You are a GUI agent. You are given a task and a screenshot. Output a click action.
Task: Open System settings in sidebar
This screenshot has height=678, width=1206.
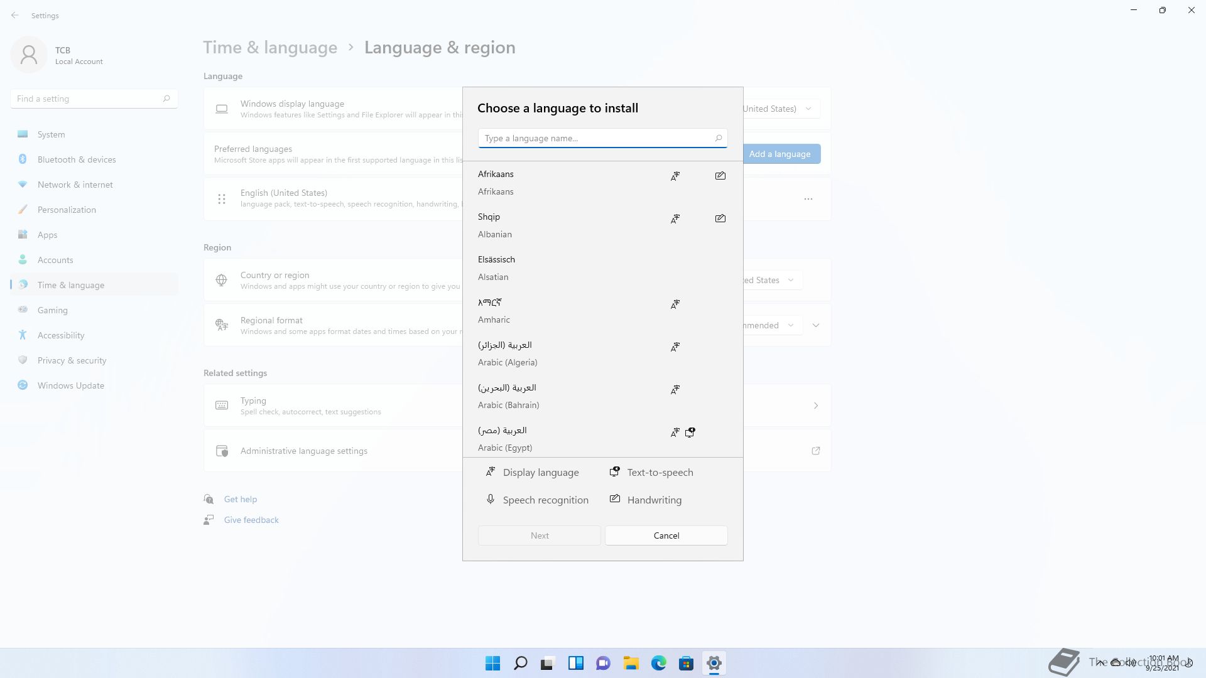pyautogui.click(x=94, y=134)
